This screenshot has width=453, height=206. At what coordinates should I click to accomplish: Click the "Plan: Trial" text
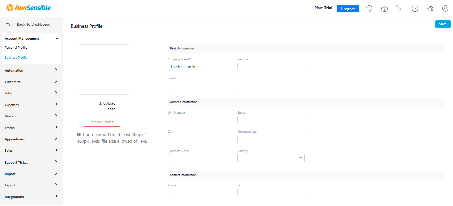click(x=324, y=8)
